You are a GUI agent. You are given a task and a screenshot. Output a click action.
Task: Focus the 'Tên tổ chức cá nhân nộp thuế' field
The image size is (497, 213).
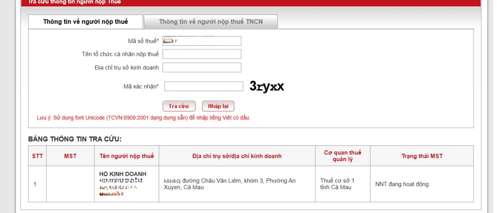tap(202, 54)
